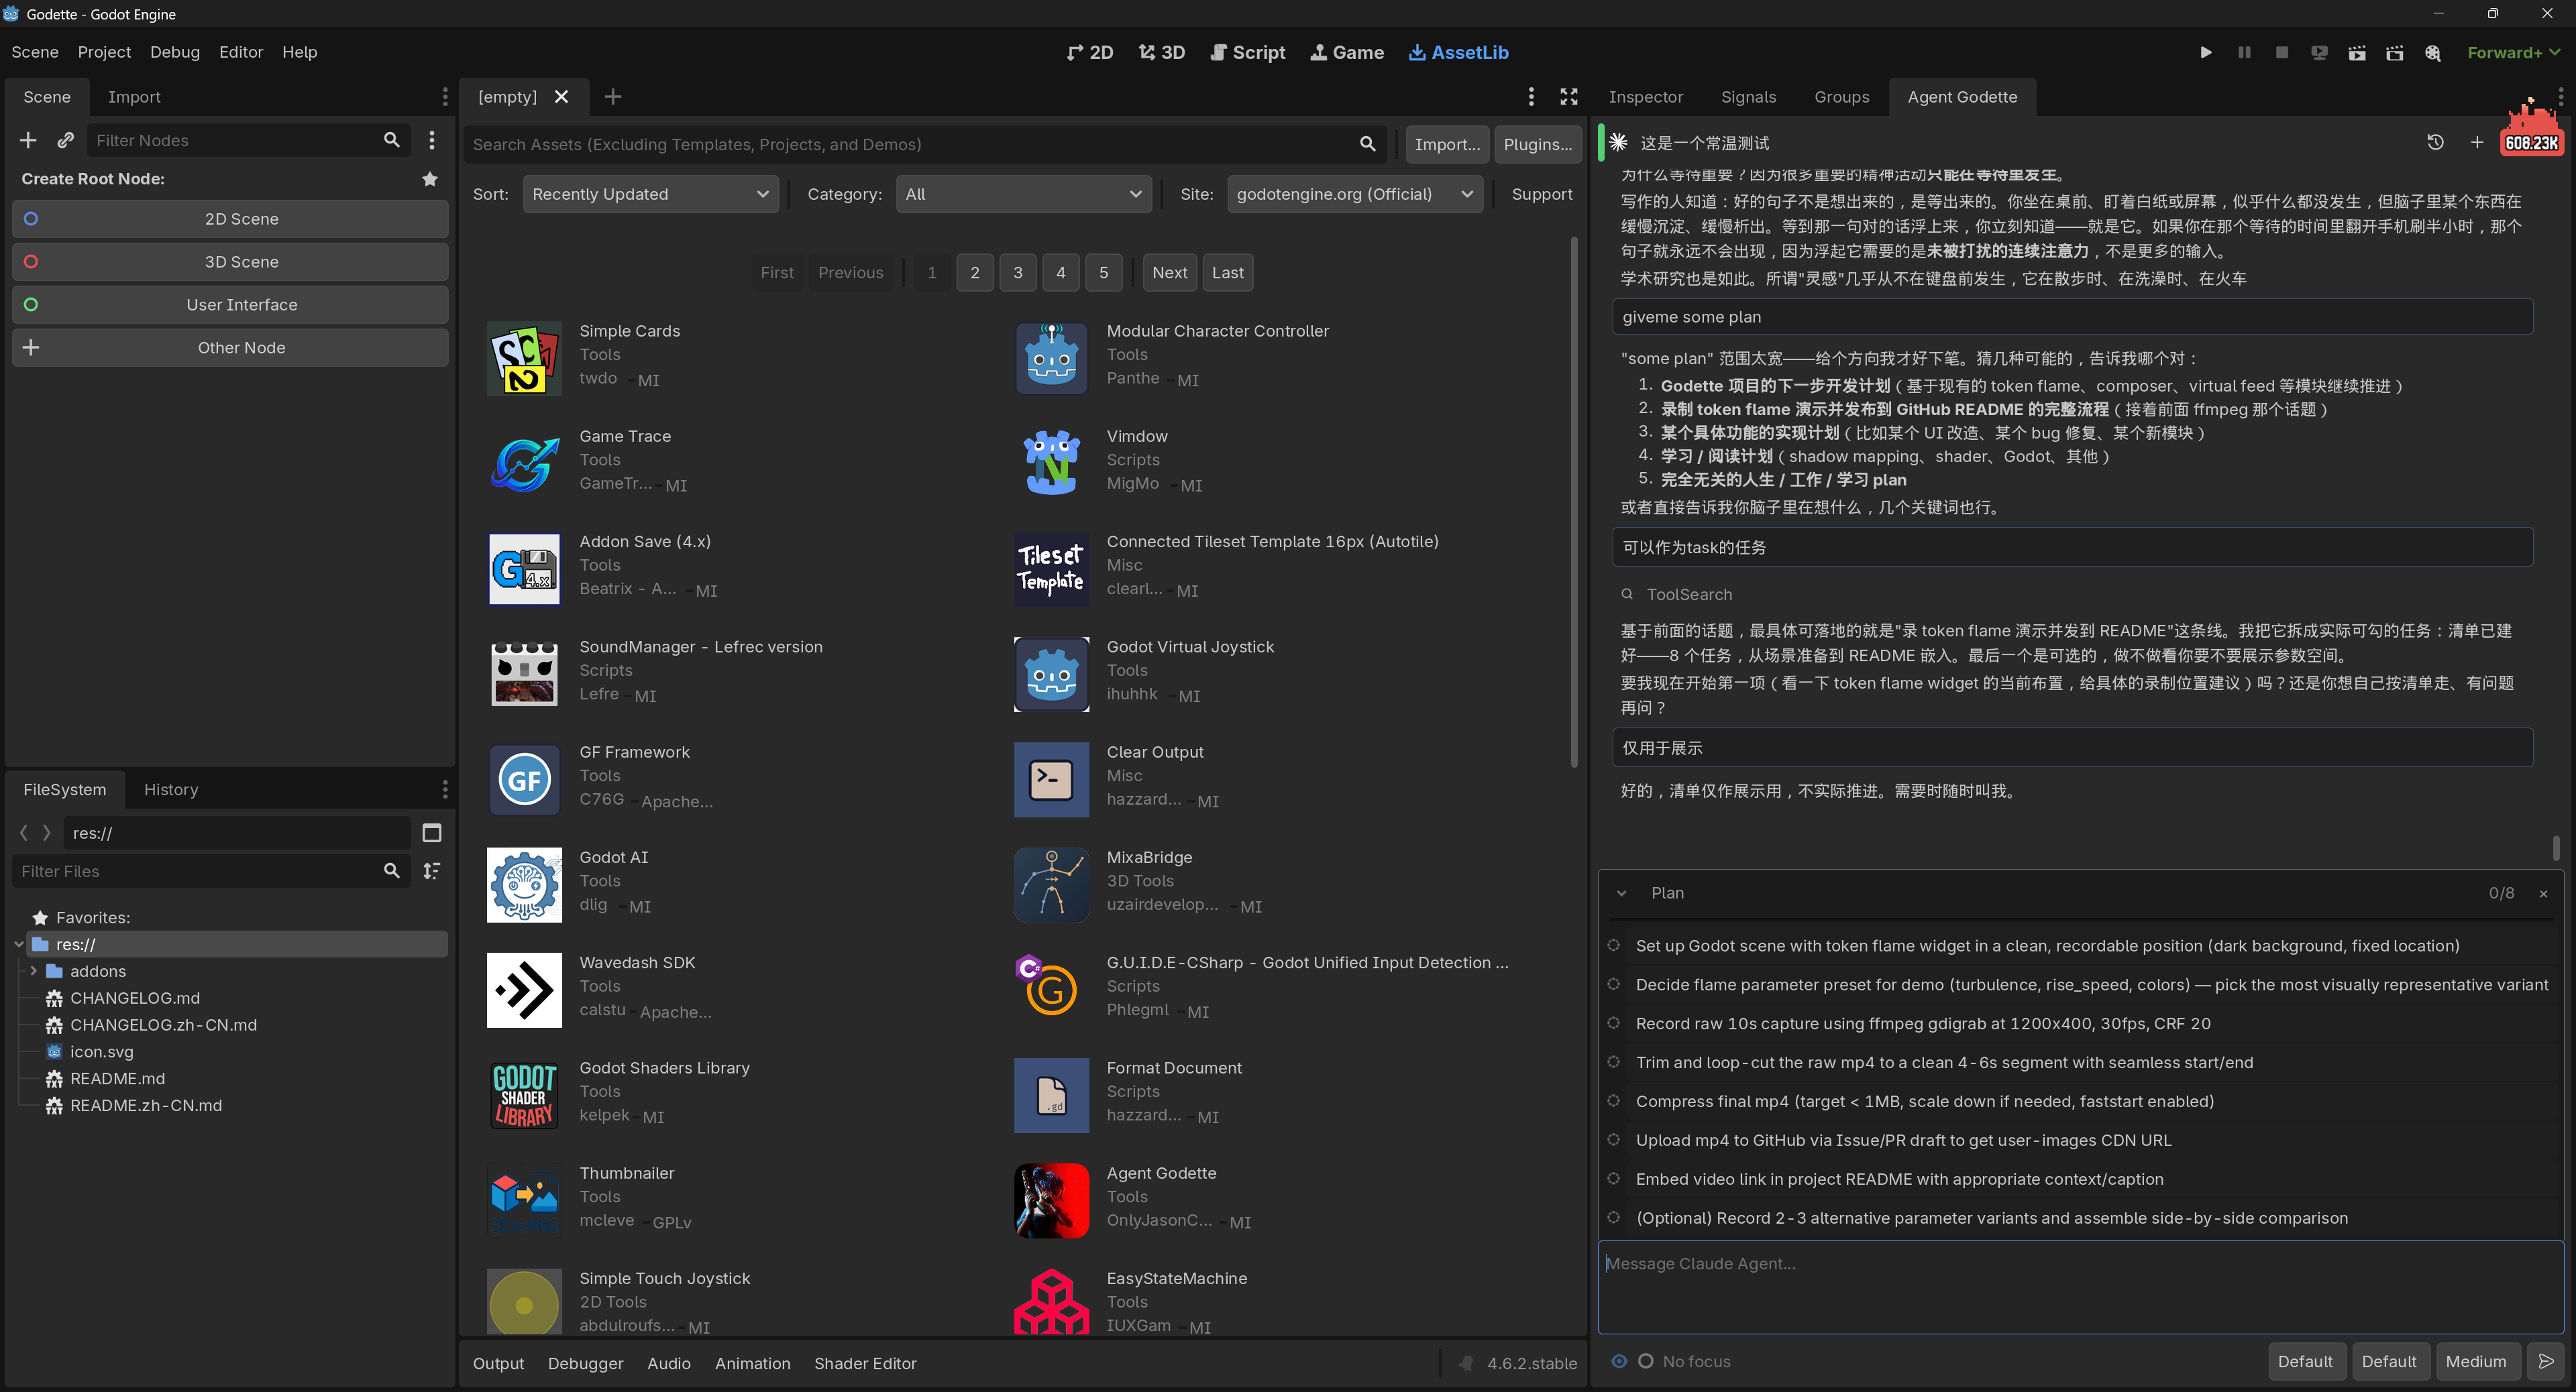Open the Debug menu
The width and height of the screenshot is (2576, 1392).
(175, 52)
